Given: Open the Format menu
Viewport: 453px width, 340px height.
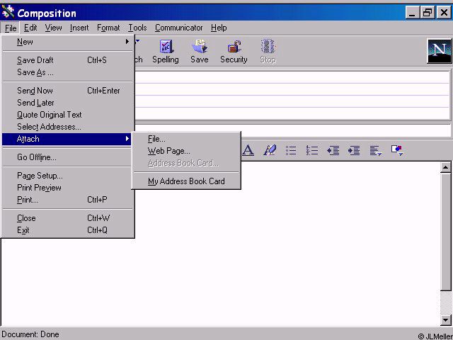Looking at the screenshot, I should 108,28.
